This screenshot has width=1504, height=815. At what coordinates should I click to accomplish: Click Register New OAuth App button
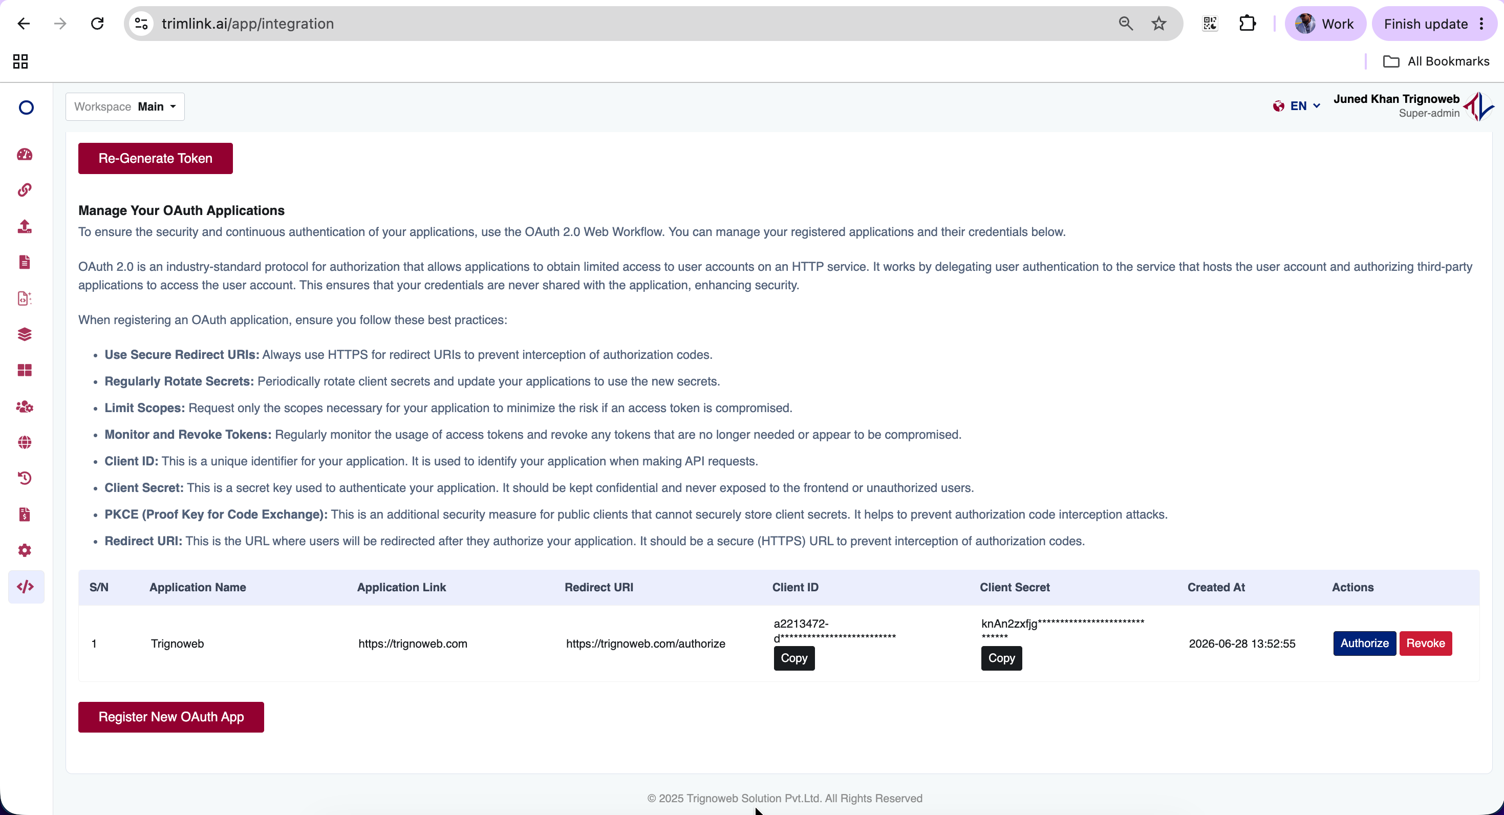tap(171, 717)
